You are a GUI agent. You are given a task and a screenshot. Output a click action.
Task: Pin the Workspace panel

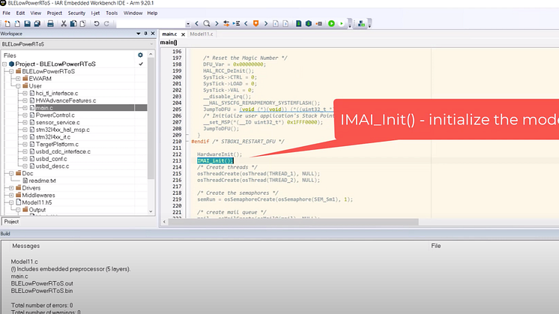145,34
